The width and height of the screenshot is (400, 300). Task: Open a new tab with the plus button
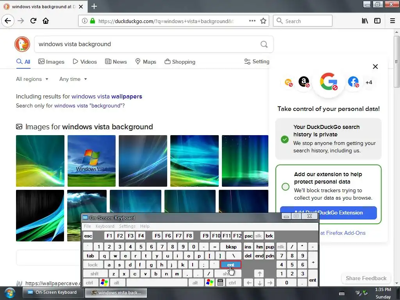(x=94, y=6)
